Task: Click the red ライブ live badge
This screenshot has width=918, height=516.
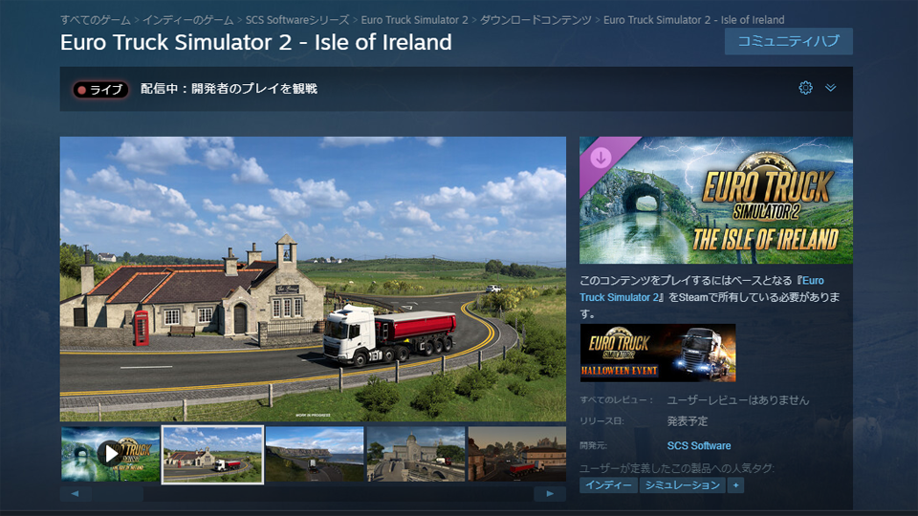Action: point(100,90)
